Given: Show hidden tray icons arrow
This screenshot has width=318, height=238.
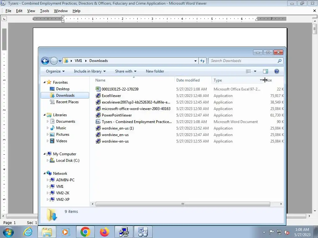Looking at the screenshot, I should (264, 232).
